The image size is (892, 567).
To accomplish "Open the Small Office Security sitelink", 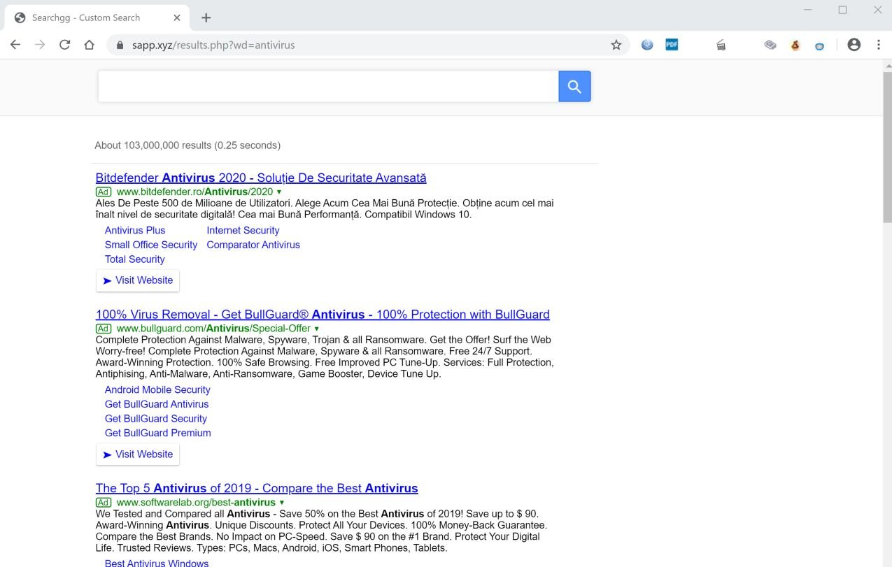I will (151, 245).
